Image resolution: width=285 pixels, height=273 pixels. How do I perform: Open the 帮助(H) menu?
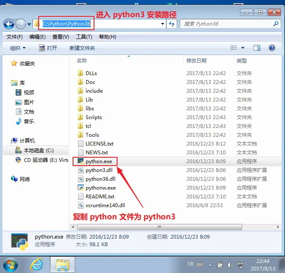point(107,37)
